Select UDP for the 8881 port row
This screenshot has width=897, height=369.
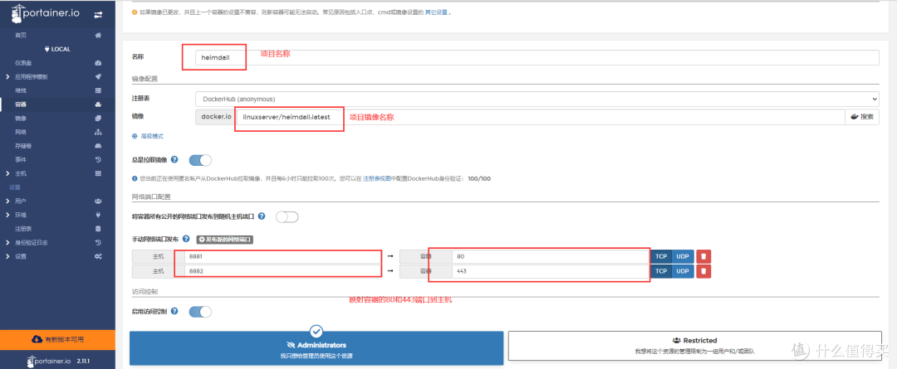683,257
